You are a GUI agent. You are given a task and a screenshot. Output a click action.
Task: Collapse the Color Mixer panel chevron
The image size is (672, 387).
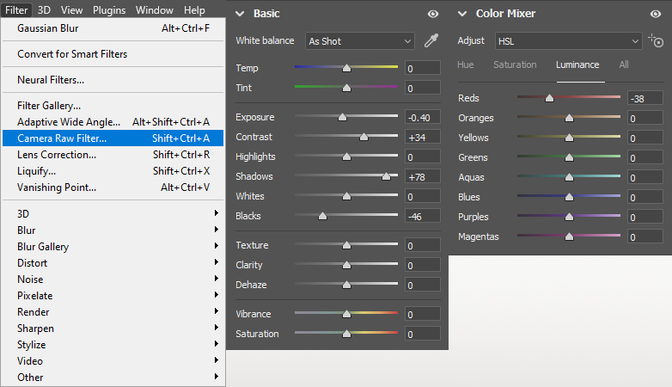[x=462, y=14]
